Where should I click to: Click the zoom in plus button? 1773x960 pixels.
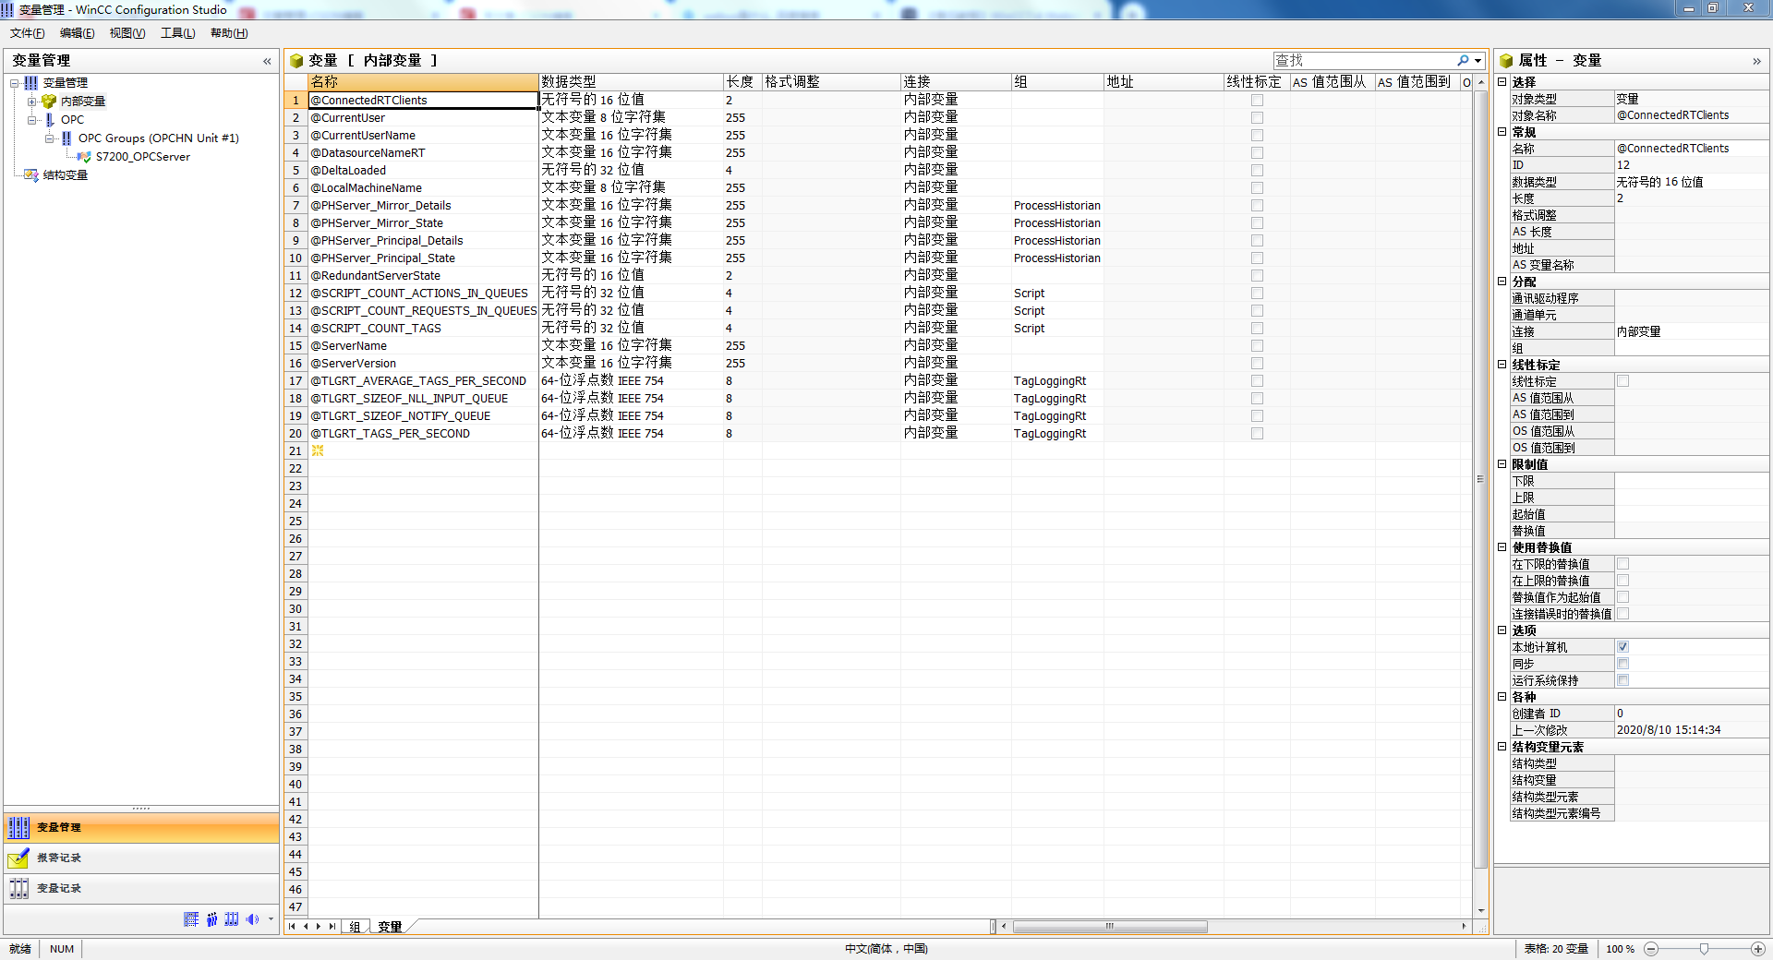pyautogui.click(x=1757, y=949)
